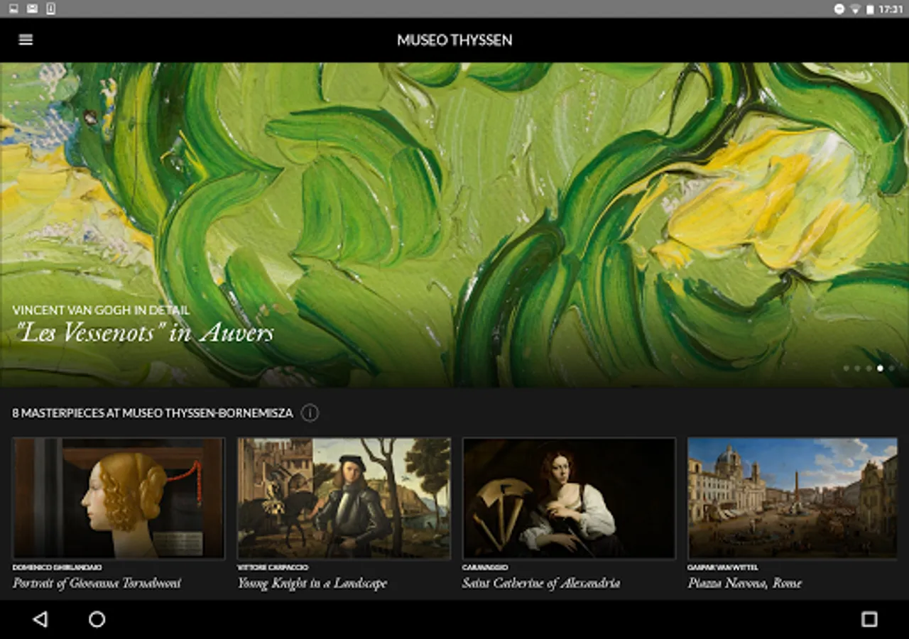Select the active fourth carousel dot
This screenshot has width=909, height=639.
tap(880, 368)
